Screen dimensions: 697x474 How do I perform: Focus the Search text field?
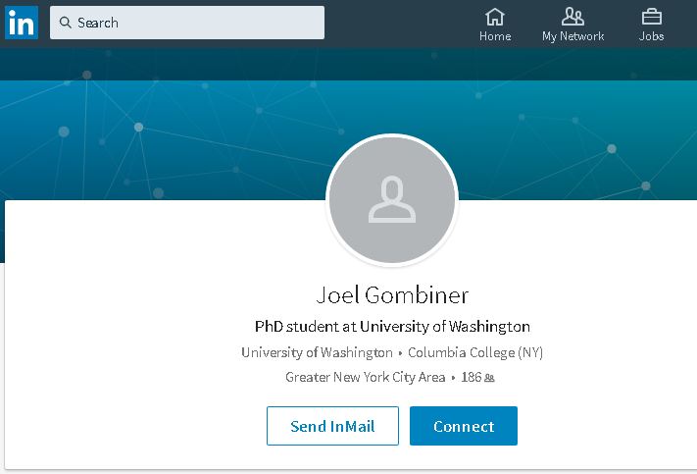(196, 23)
